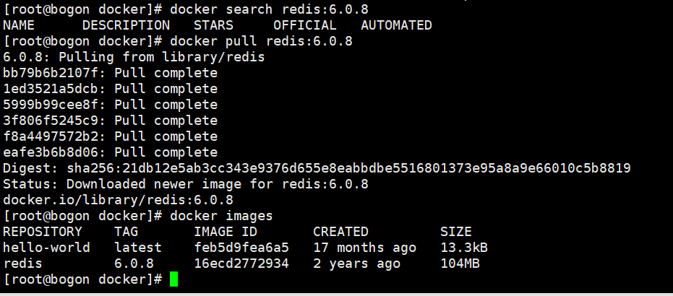
Task: Click the 'docker pull redis:6.0.8' command
Action: [262, 41]
